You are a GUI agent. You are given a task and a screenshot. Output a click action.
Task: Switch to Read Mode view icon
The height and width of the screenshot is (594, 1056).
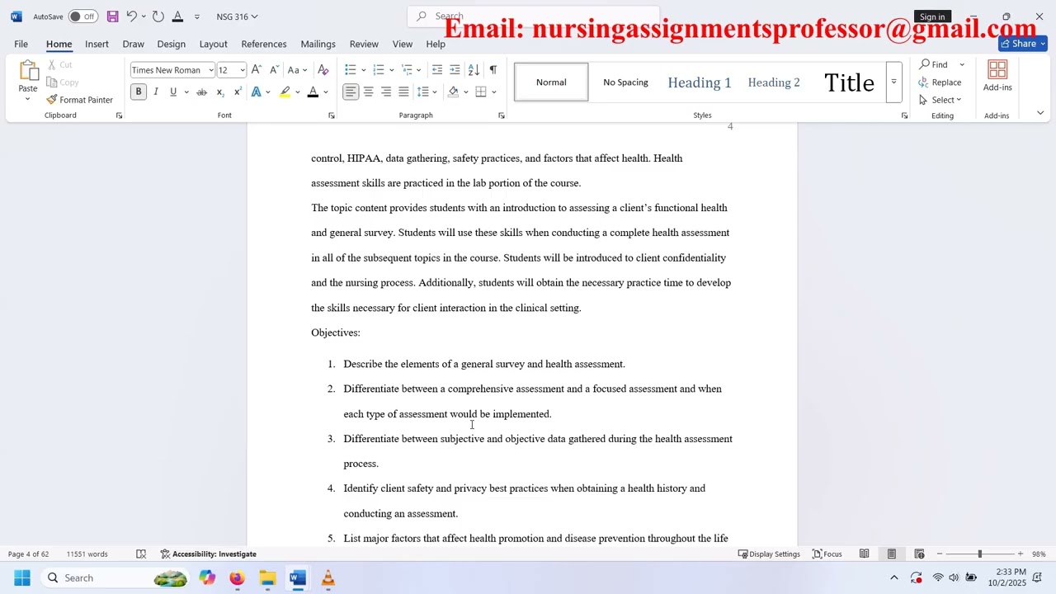(x=864, y=554)
